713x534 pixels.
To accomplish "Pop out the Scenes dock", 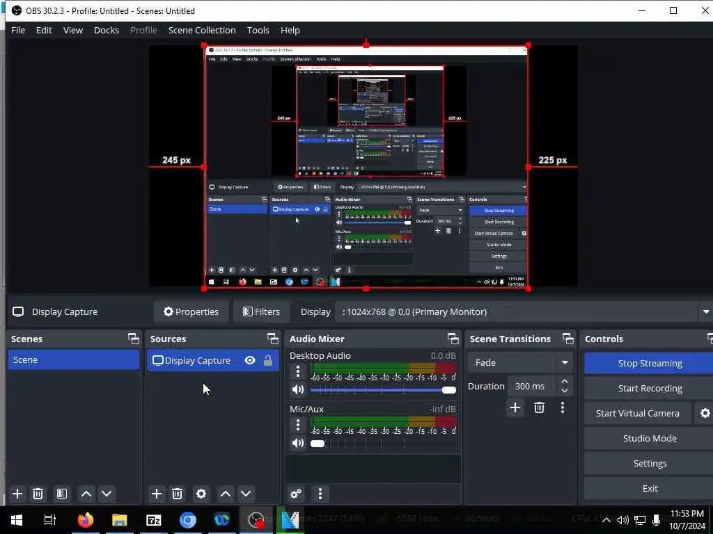I will [133, 339].
